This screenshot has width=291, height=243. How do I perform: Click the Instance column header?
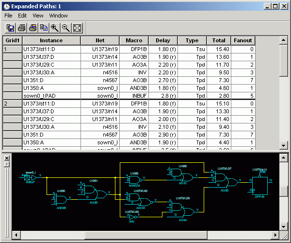(51, 40)
